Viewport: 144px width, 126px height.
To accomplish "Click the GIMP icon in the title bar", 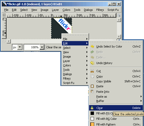I will point(4,4).
